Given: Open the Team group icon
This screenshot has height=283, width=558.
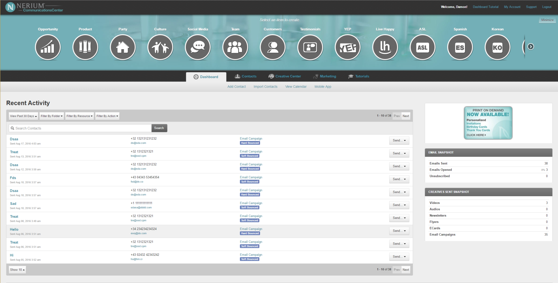Looking at the screenshot, I should [x=235, y=47].
